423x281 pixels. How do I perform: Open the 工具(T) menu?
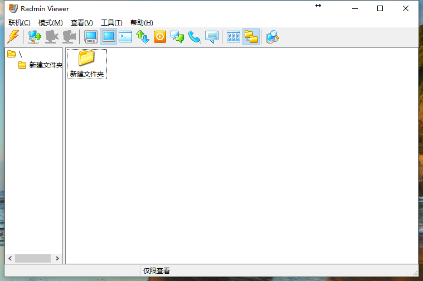tap(111, 23)
